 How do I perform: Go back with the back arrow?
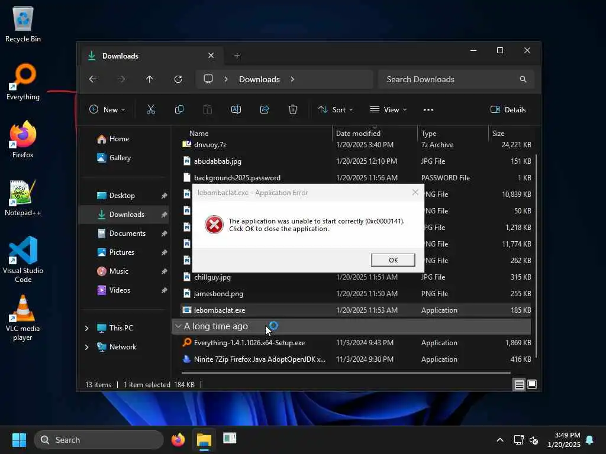click(x=93, y=79)
